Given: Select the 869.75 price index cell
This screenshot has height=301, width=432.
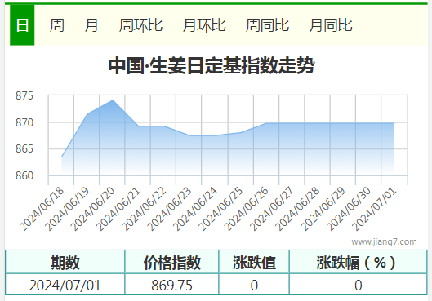Looking at the screenshot, I should point(171,285).
